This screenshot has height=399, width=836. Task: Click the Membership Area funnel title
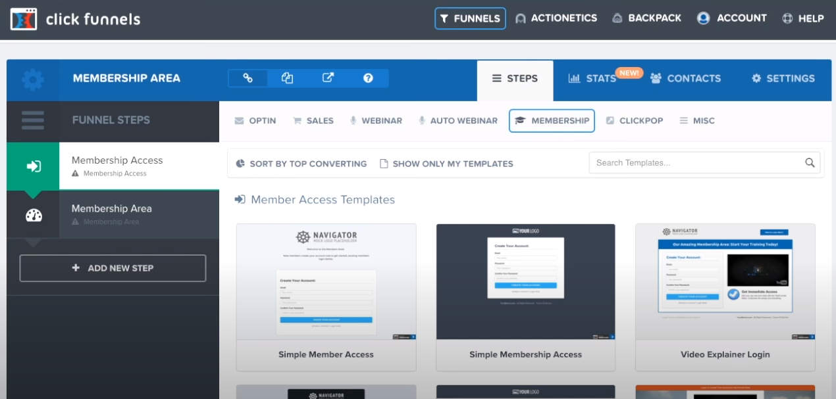(126, 78)
